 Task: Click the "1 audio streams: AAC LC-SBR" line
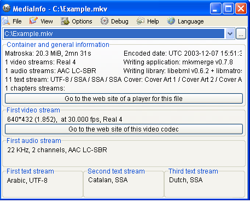[50, 71]
